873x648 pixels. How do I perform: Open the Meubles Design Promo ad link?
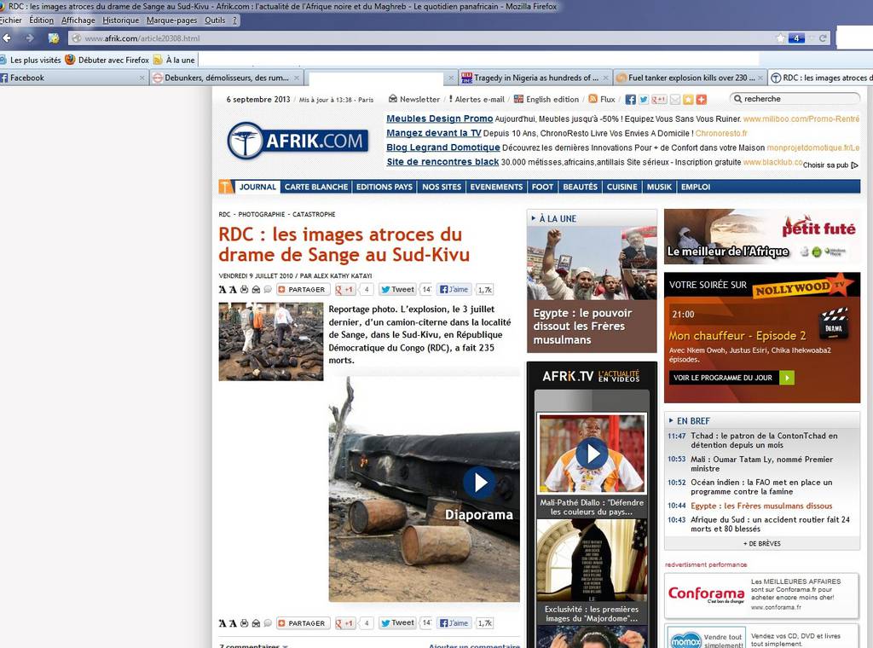440,119
